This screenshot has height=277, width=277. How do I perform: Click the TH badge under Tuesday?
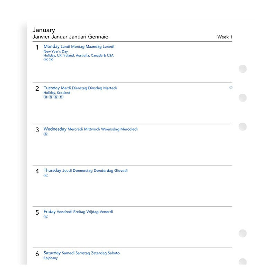click(61, 97)
